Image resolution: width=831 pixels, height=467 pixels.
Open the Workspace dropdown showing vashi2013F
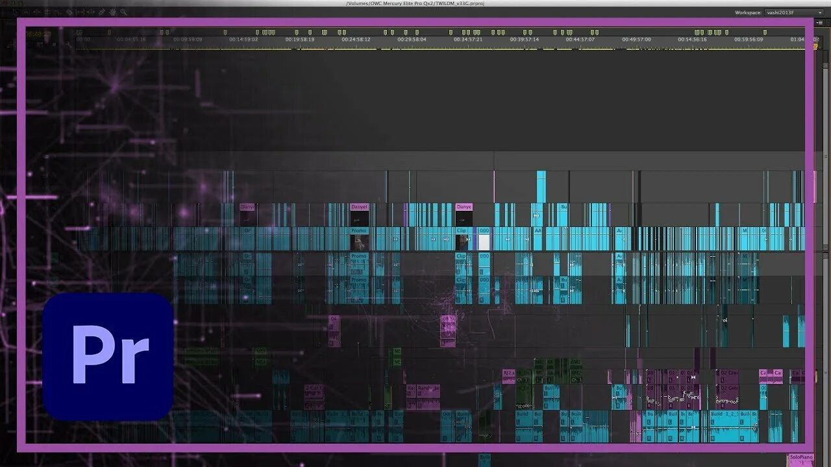(x=793, y=12)
